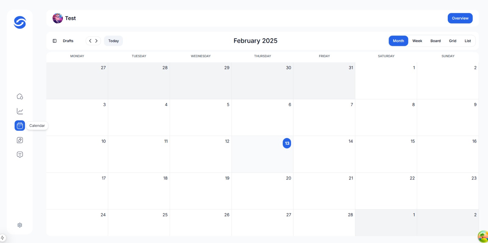This screenshot has width=488, height=243.
Task: Switch to Week view
Action: click(x=417, y=41)
